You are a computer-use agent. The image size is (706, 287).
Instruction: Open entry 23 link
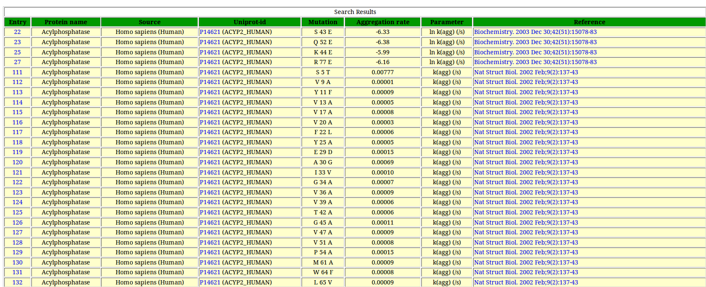point(17,42)
